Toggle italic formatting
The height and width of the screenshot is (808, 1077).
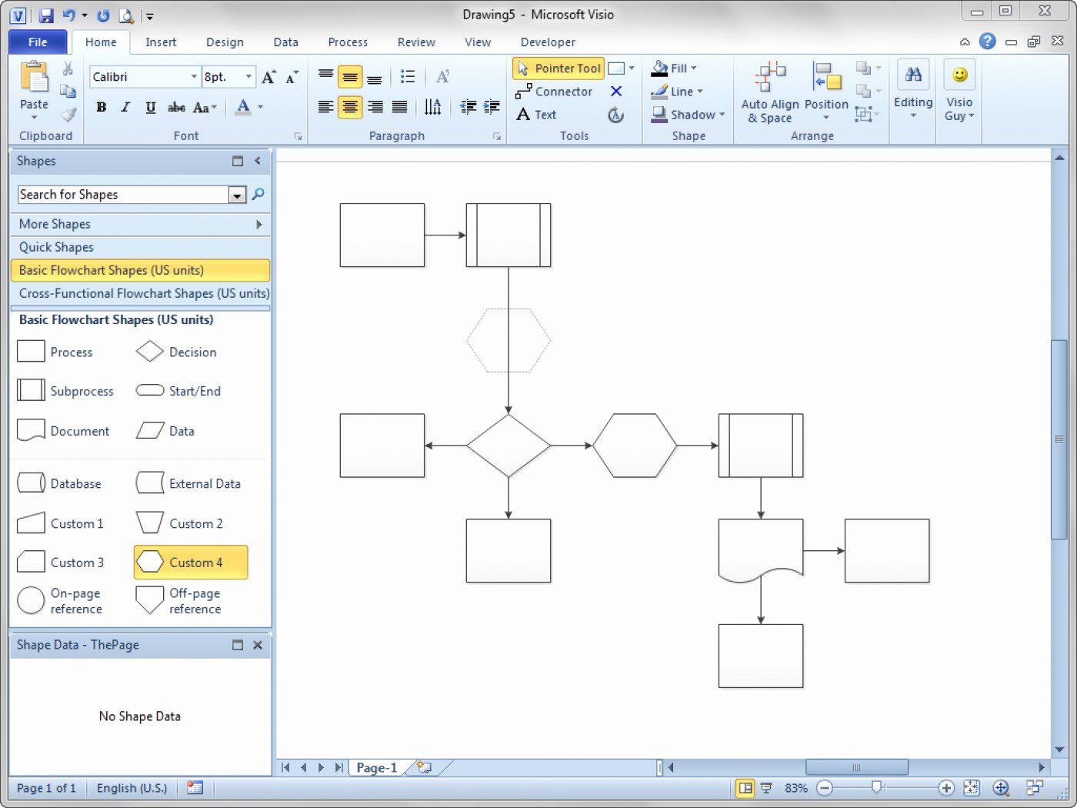[125, 107]
